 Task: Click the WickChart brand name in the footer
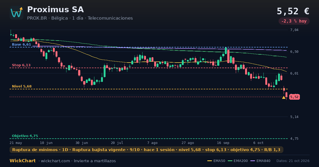(23, 161)
